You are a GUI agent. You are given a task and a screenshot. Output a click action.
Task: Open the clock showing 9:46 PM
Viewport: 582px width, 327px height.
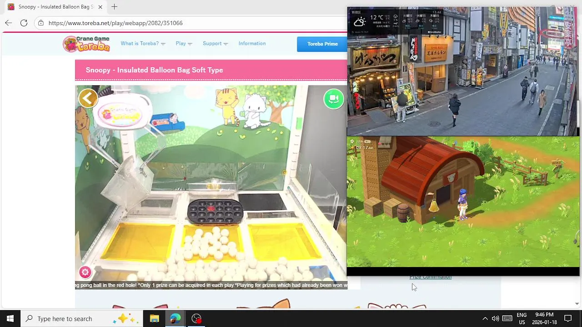click(x=544, y=318)
